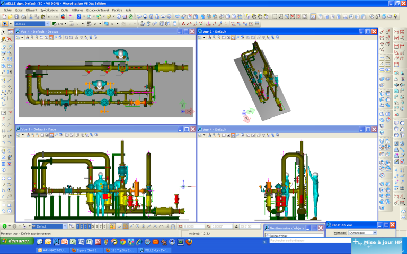This screenshot has height=254, width=407.
Task: Open the Chassis active level dropdown
Action: [x=47, y=24]
